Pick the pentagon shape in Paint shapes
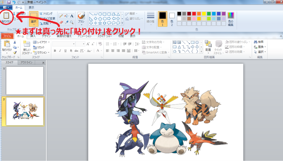 coord(100,19)
